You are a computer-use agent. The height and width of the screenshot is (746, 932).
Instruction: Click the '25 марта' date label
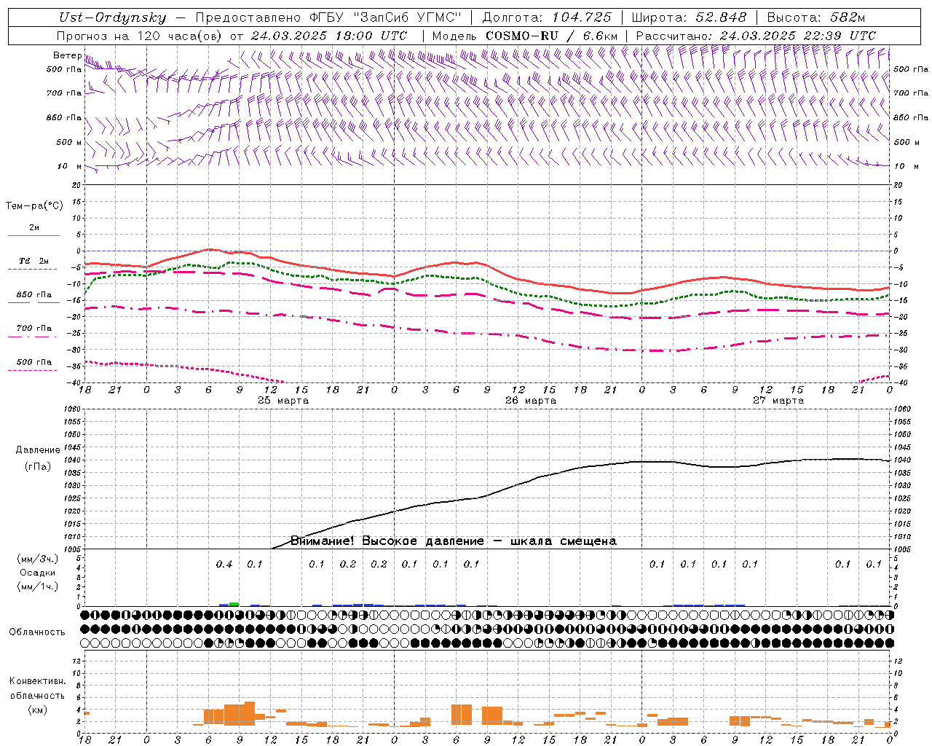coord(284,401)
